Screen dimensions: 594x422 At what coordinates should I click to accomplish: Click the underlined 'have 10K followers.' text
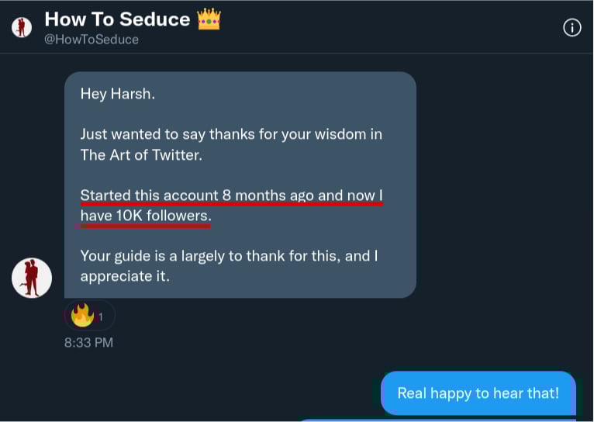145,216
